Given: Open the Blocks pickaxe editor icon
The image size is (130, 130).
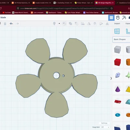Looking at the screenshot, I should click(124, 18).
